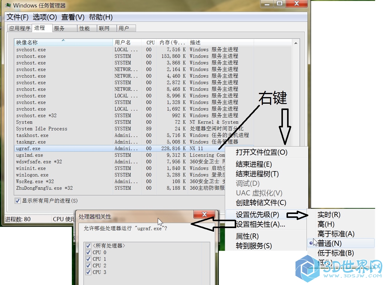Select the wdswfsafe.exe *32 process row
Viewport: 385px width, 285px height.
coord(120,162)
